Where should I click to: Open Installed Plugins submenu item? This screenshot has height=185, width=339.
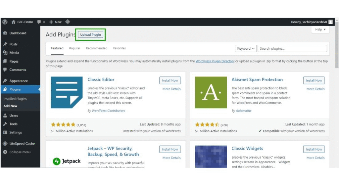point(15,99)
